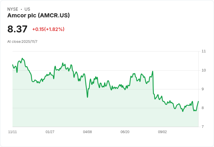Click the 9 y-axis price label
This screenshot has height=147, width=214.
(203, 89)
